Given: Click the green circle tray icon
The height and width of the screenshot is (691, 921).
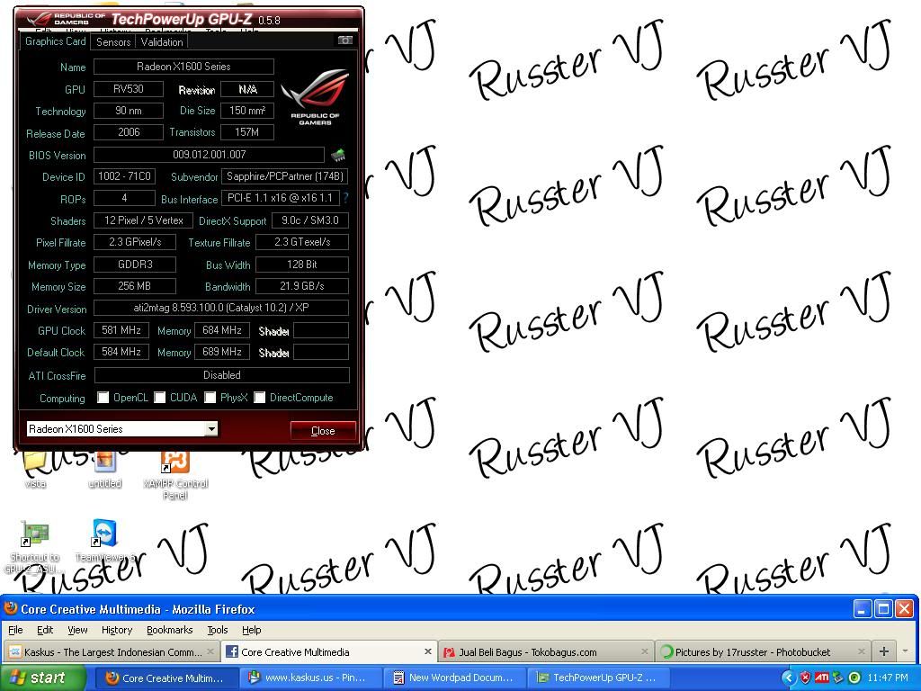Looking at the screenshot, I should [x=855, y=678].
